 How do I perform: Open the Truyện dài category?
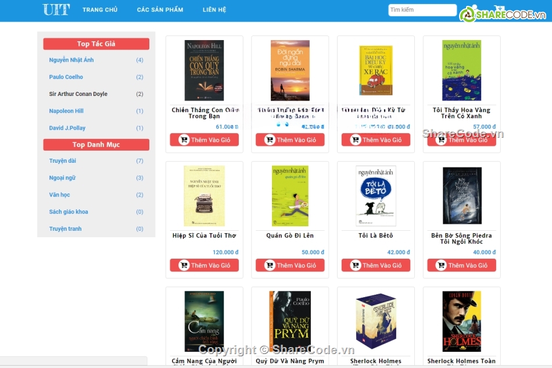(x=63, y=160)
